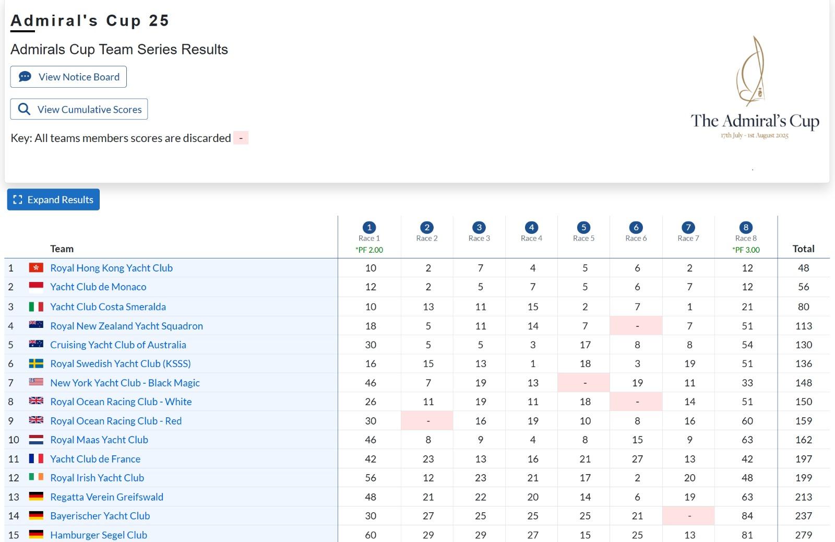Open Royal Hong Kong Yacht Club link
Viewport: 835px width, 542px height.
[111, 268]
